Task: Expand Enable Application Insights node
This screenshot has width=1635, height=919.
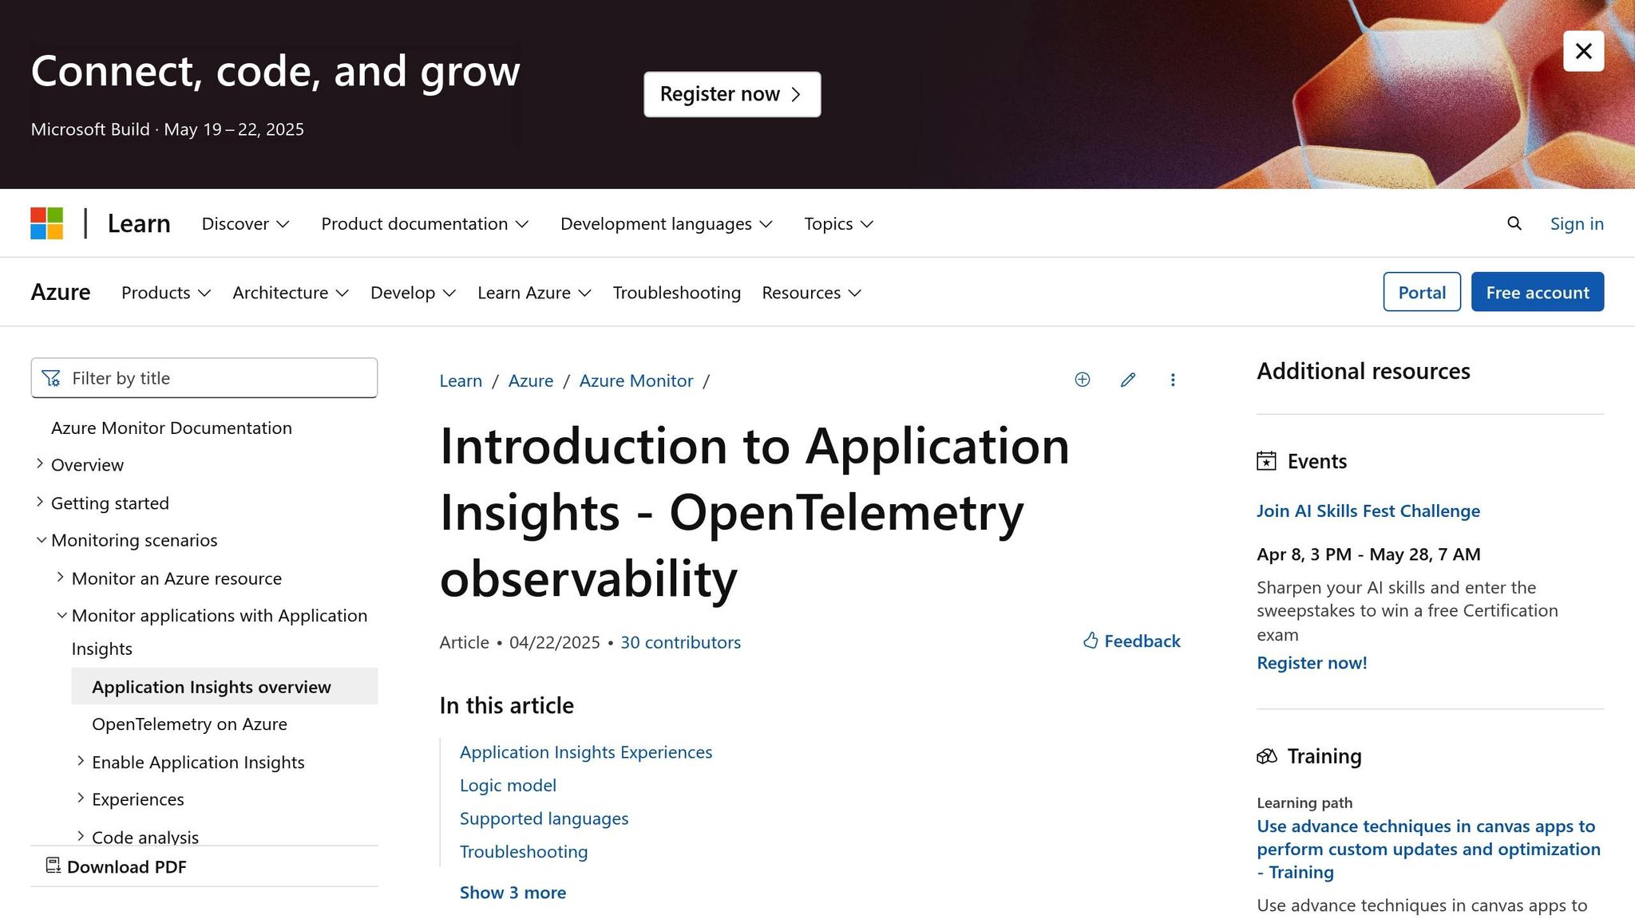Action: [81, 761]
